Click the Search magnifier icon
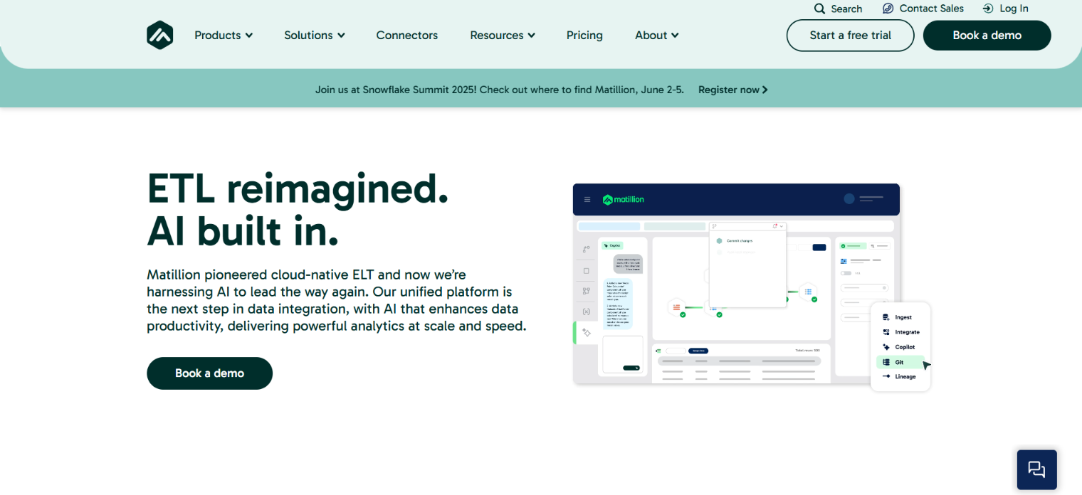This screenshot has height=495, width=1082. pyautogui.click(x=820, y=9)
